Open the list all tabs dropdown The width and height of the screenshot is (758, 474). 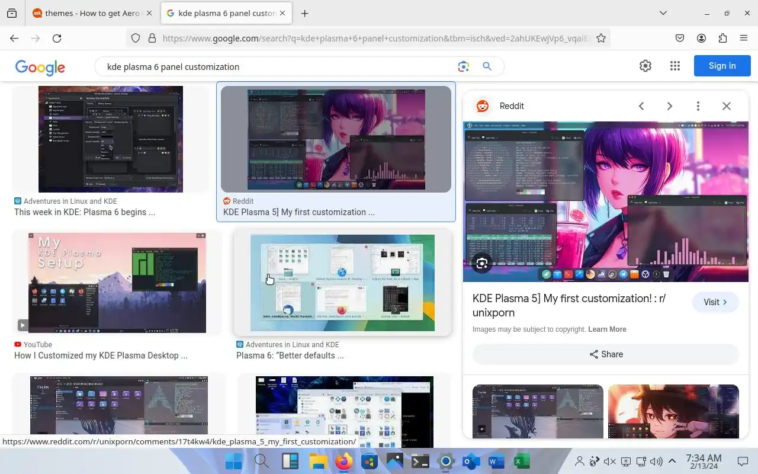[663, 13]
